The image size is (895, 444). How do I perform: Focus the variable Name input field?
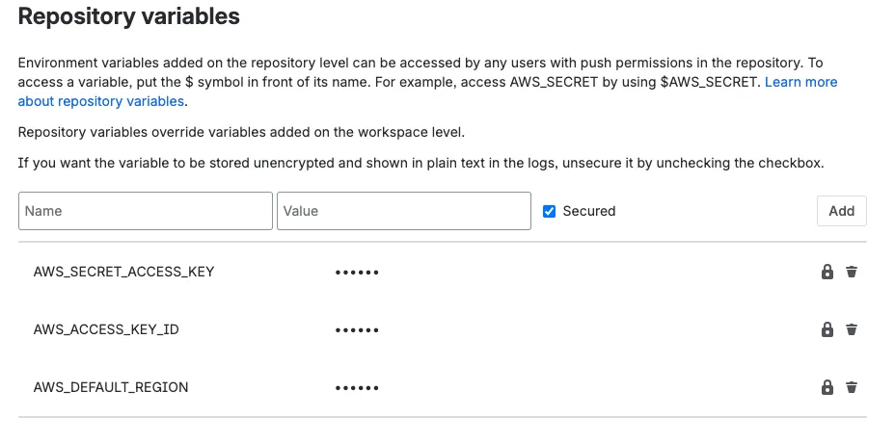145,211
